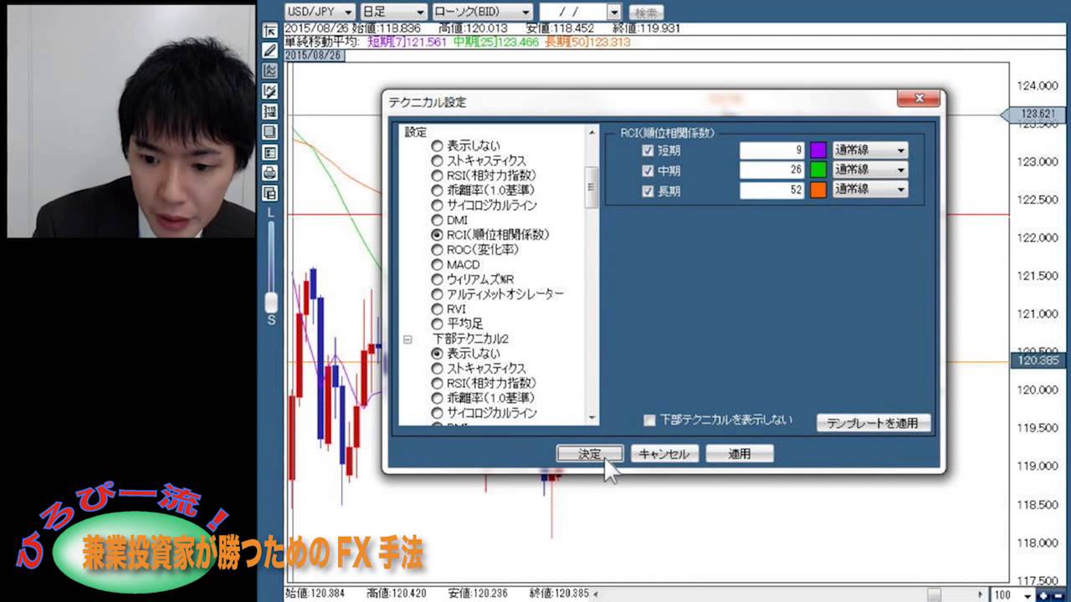Viewport: 1071px width, 602px height.
Task: Click the テンプレートを適用 button
Action: click(873, 423)
